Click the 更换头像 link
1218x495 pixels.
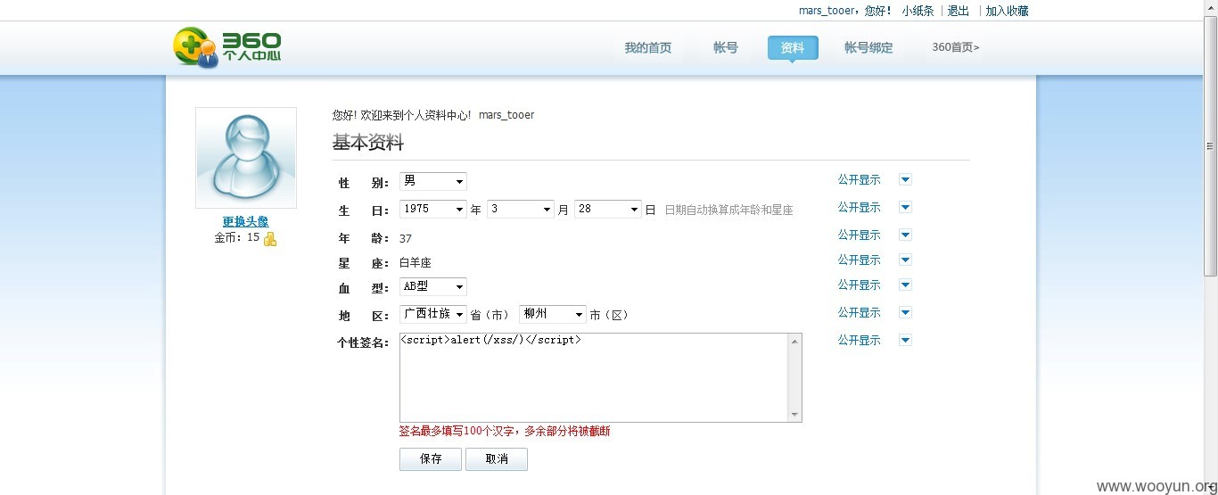point(246,222)
